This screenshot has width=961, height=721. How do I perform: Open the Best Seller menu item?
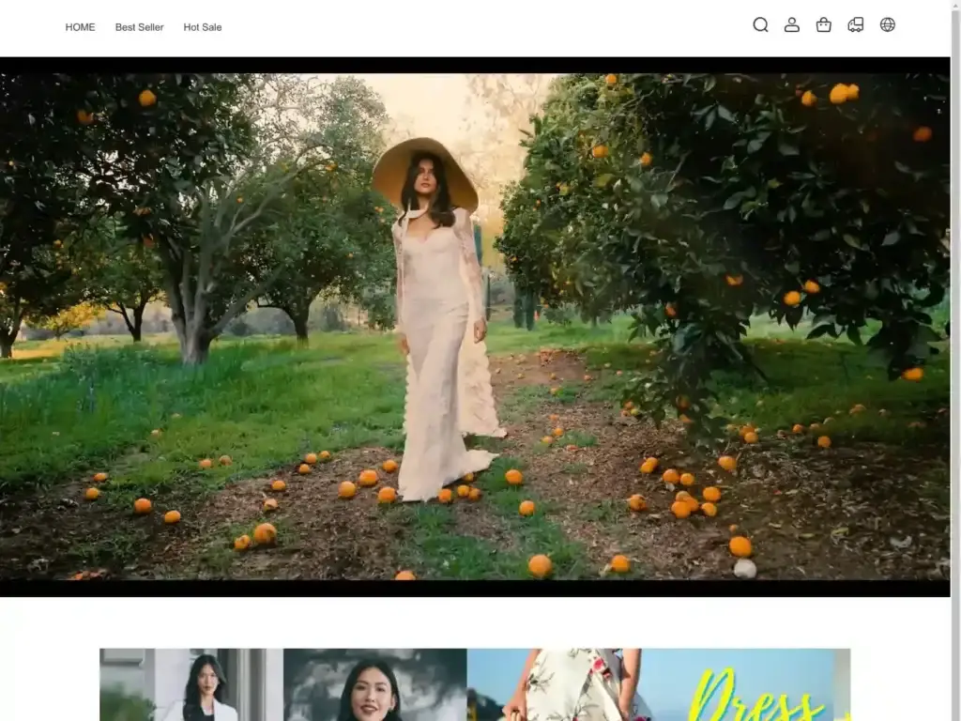pos(139,27)
